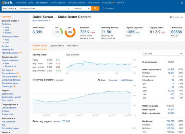Open Linked domains in the sidebar

[x=9, y=108]
